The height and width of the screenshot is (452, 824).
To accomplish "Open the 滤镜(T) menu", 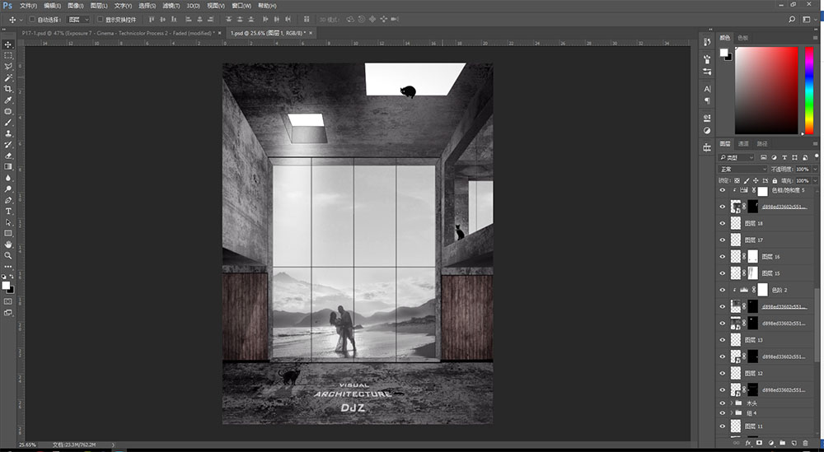I will pyautogui.click(x=171, y=6).
